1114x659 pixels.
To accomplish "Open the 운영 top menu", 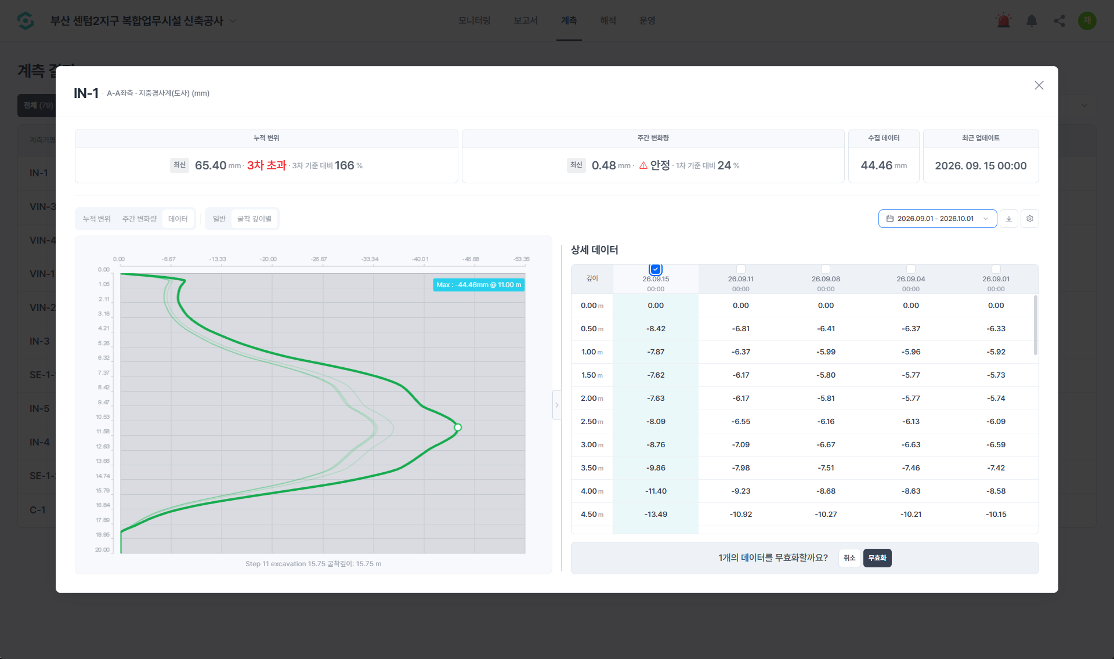I will pyautogui.click(x=648, y=20).
